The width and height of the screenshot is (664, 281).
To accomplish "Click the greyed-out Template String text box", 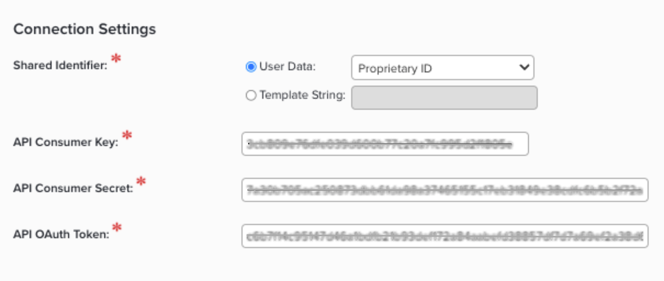I will pyautogui.click(x=444, y=98).
